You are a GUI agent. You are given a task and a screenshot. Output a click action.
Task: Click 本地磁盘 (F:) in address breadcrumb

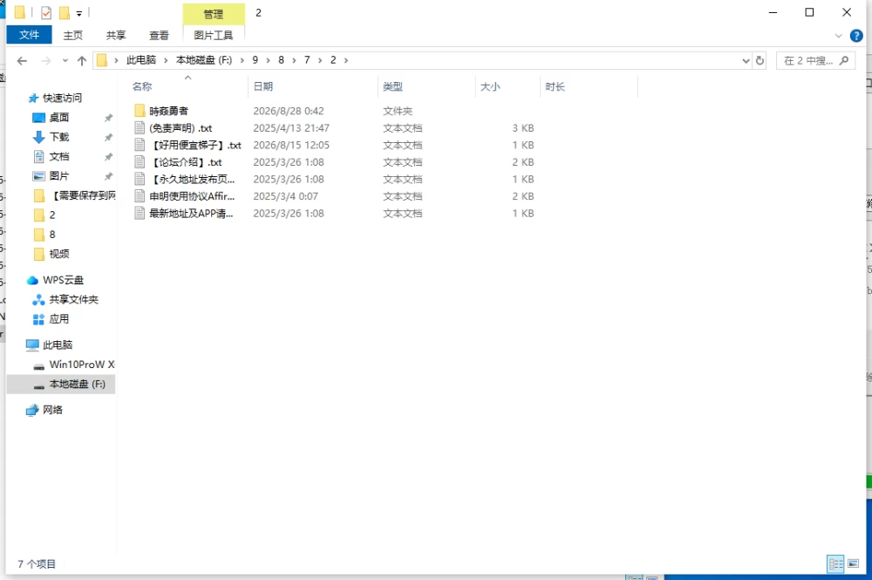click(203, 60)
